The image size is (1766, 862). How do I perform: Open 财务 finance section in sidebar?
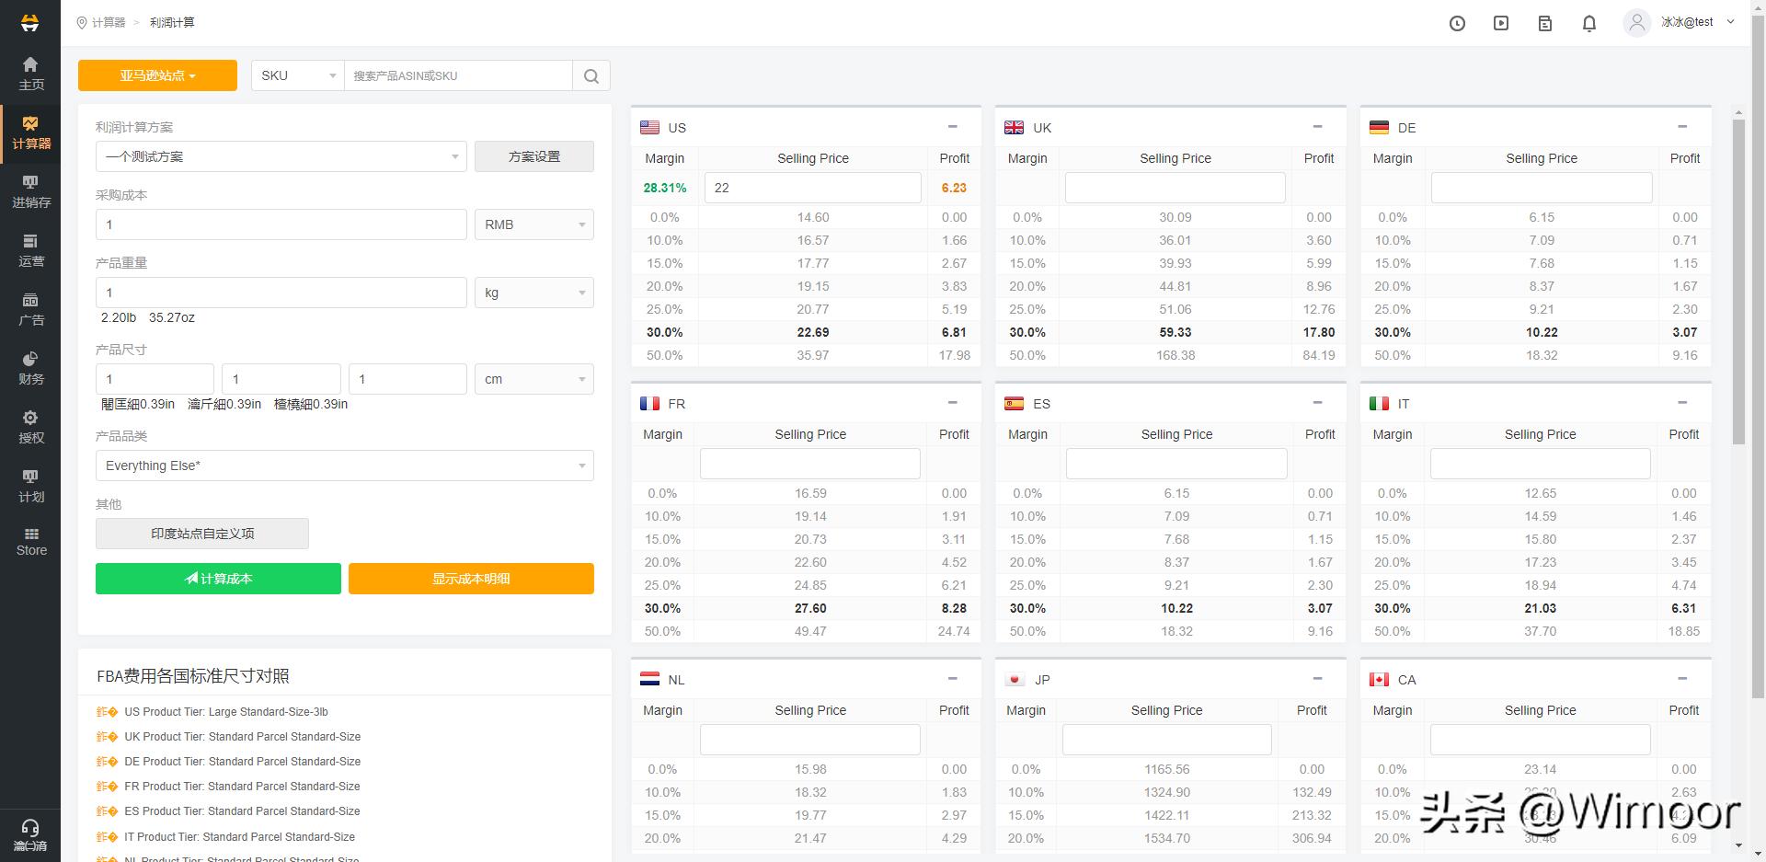[30, 368]
